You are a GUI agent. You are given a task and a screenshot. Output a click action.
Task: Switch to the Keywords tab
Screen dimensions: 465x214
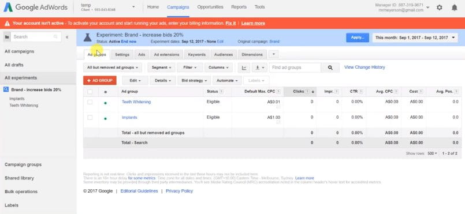coord(196,55)
